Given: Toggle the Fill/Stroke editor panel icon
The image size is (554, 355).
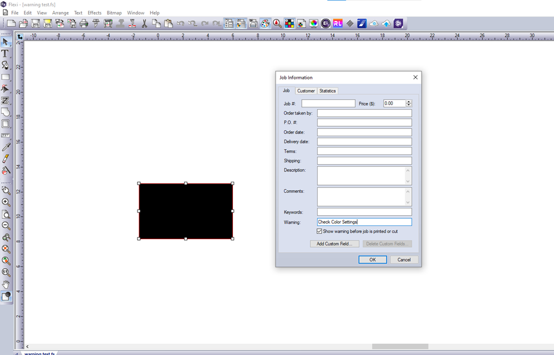Looking at the screenshot, I should click(241, 24).
